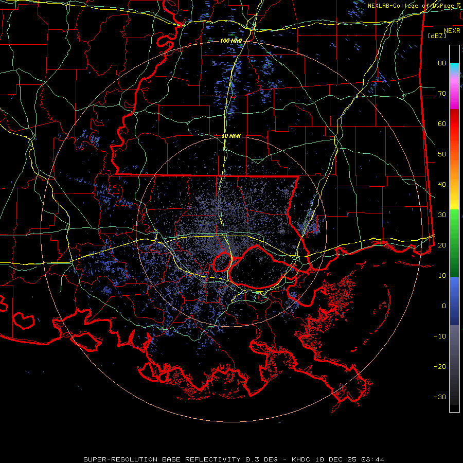Click the "[dBZ]" units label

coord(437,36)
